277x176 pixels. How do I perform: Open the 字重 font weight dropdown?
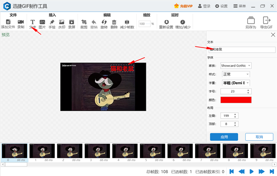pos(236,83)
